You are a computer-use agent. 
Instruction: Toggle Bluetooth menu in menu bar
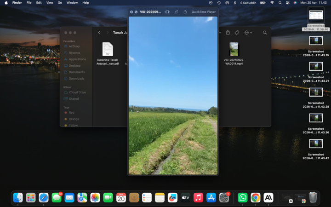[234, 3]
